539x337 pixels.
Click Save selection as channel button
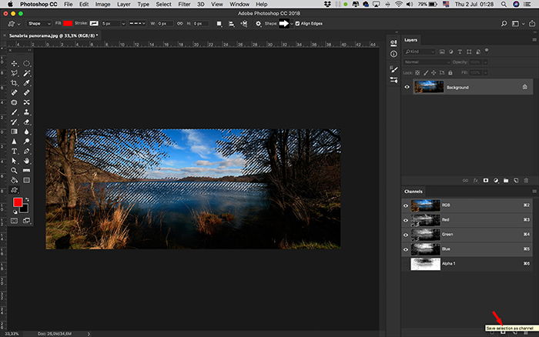503,332
